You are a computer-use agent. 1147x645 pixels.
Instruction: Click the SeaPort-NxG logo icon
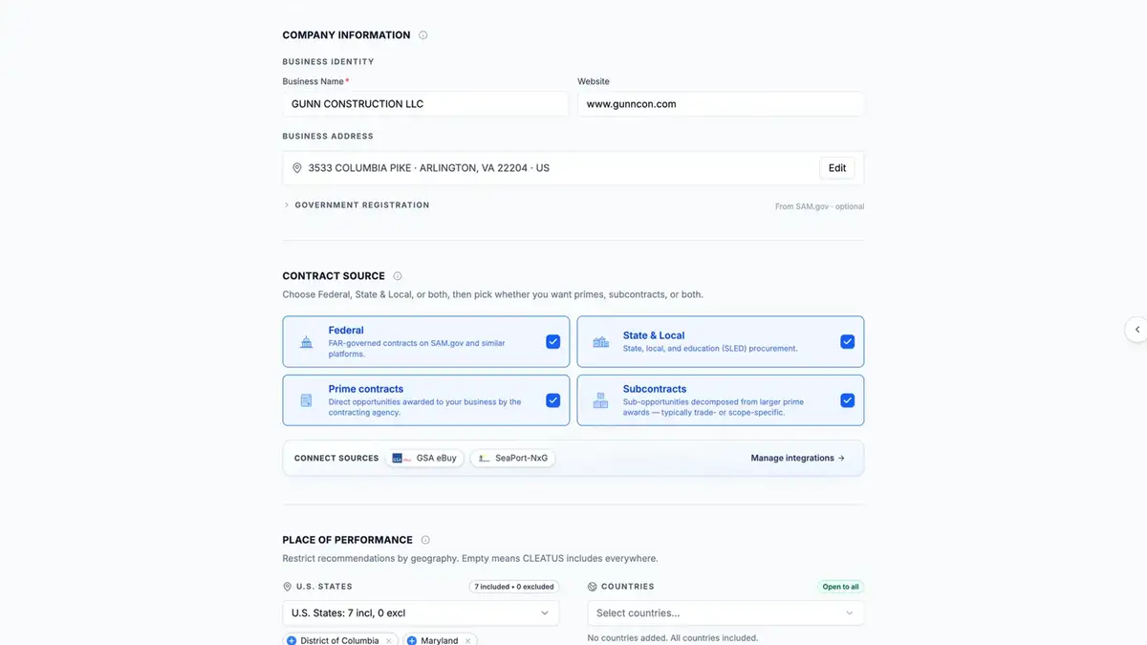(x=485, y=459)
